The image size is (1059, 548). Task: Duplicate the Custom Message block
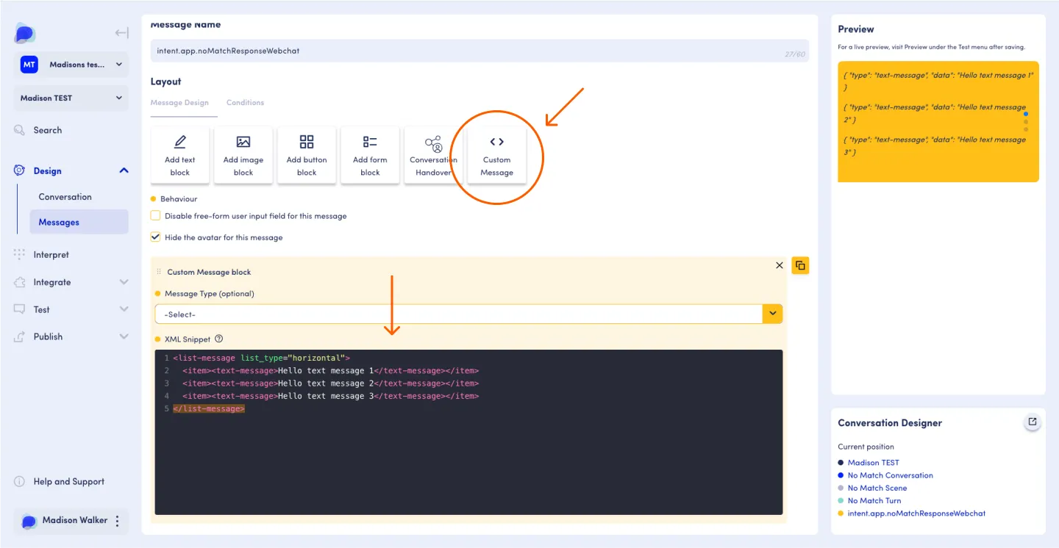pyautogui.click(x=800, y=265)
